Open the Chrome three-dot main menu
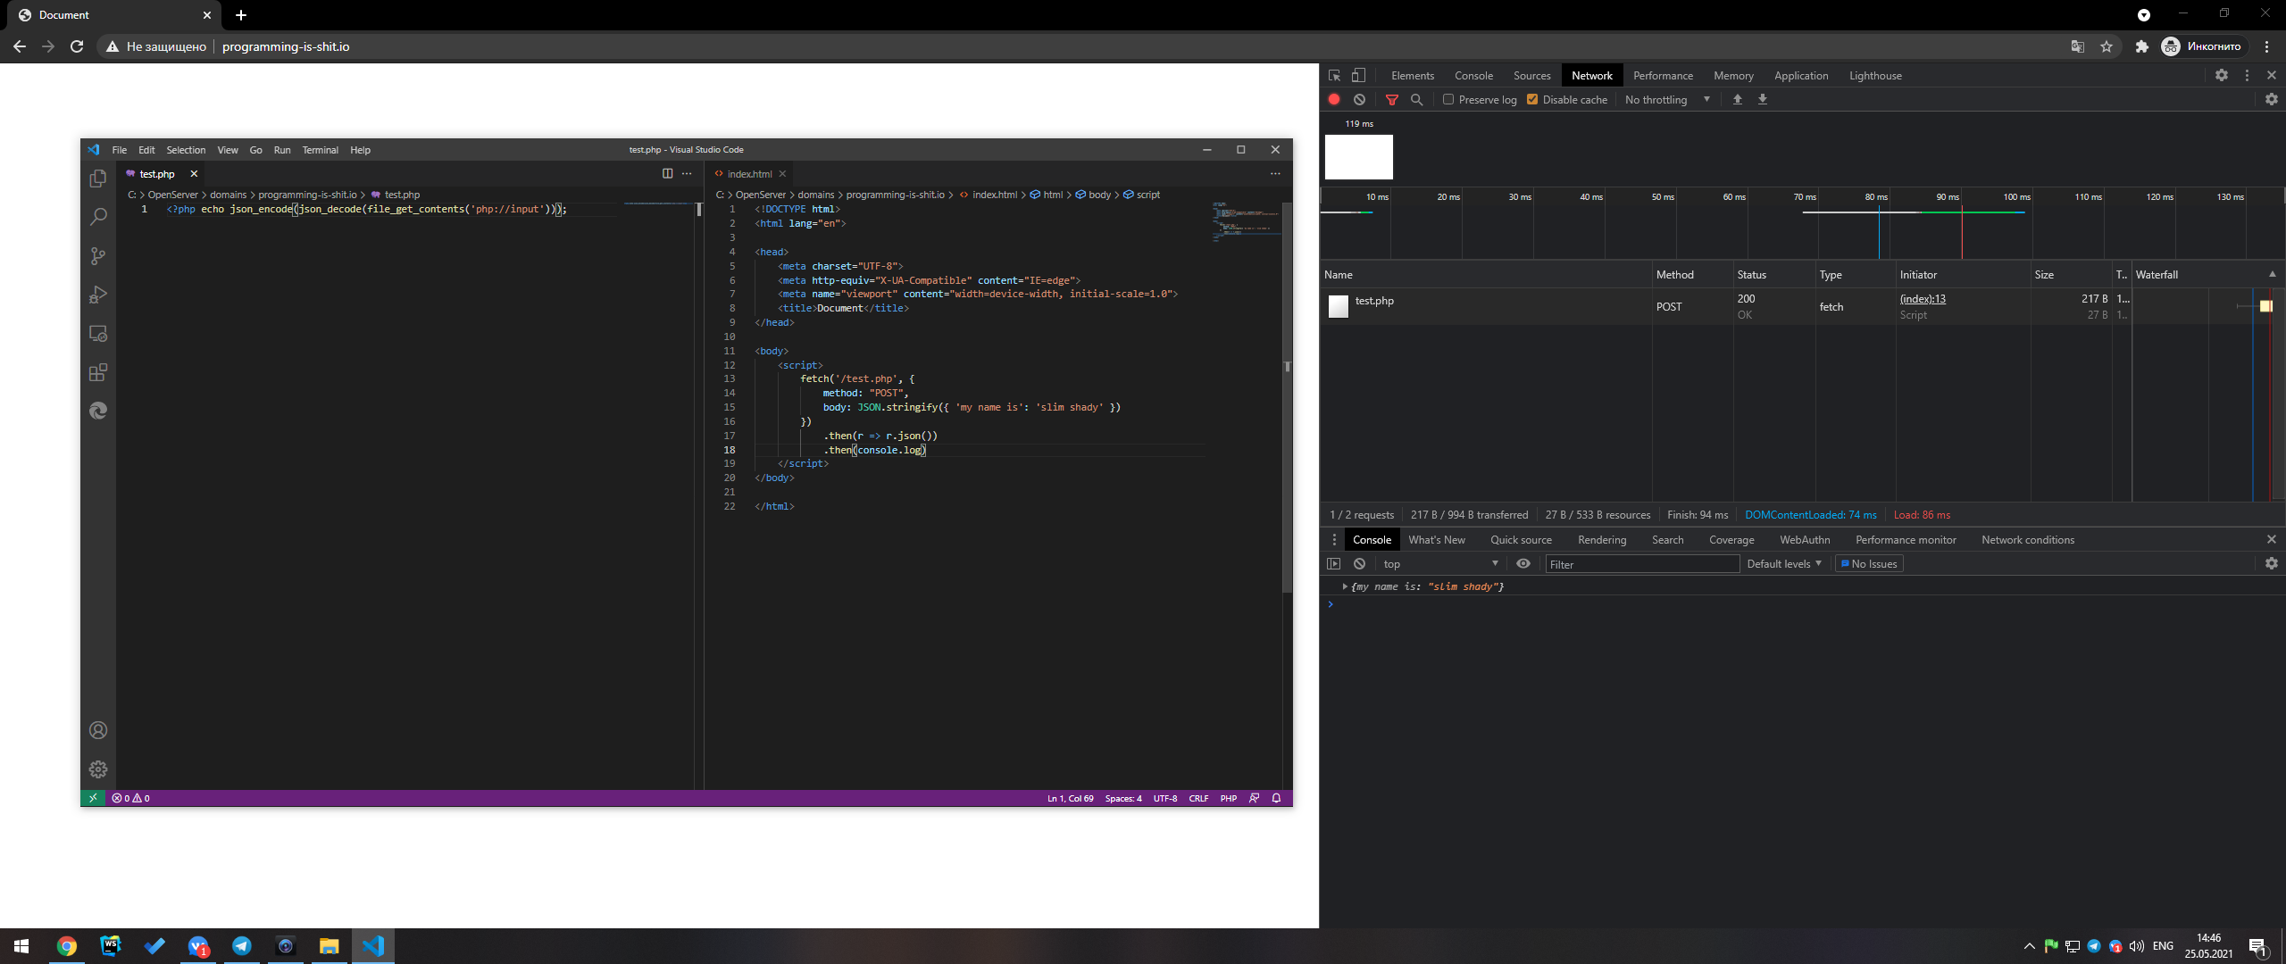 tap(2267, 46)
